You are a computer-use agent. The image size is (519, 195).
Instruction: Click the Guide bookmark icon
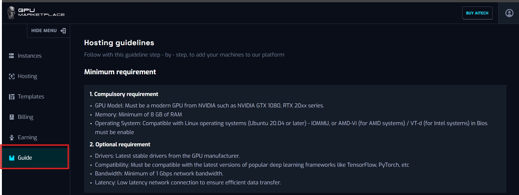(x=11, y=158)
